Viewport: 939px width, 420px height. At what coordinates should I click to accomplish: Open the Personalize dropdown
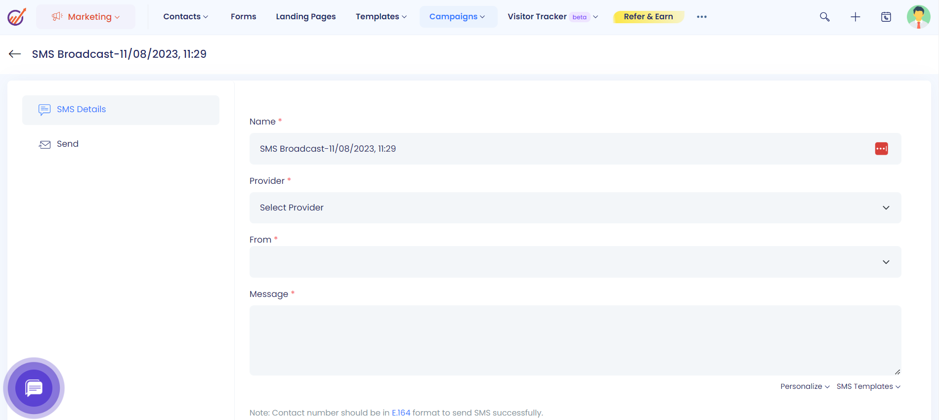pyautogui.click(x=805, y=386)
